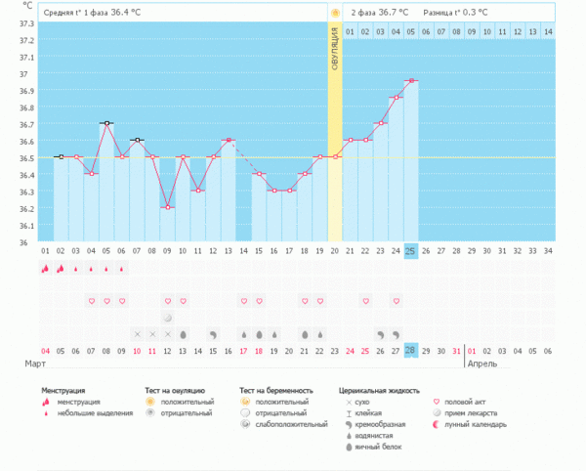586x471 pixels.
Task: Click the intercourse heart icon on day 04
Action: click(91, 301)
